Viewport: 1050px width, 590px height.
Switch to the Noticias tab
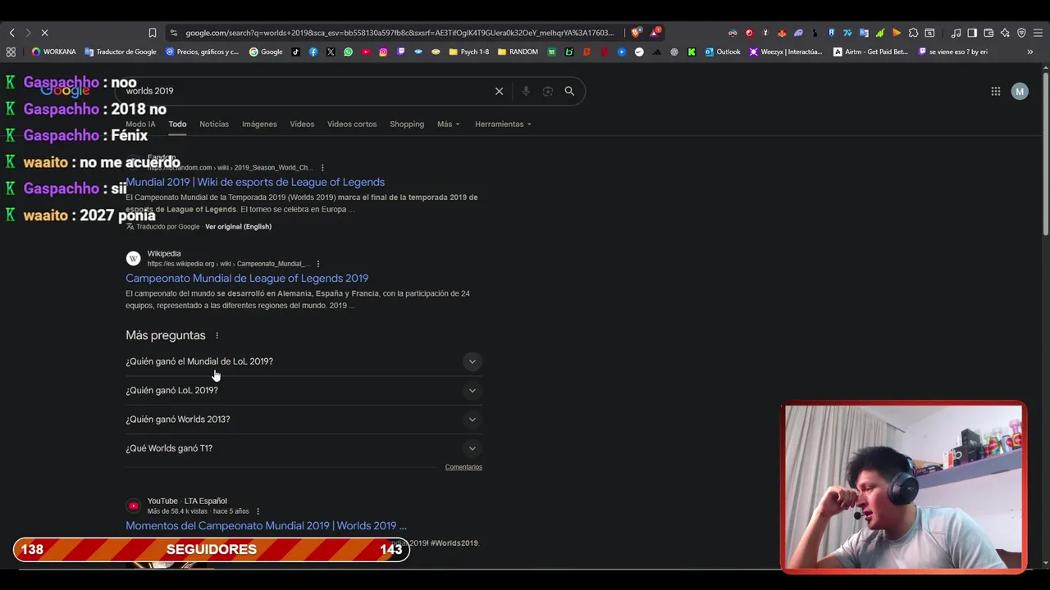click(x=214, y=125)
